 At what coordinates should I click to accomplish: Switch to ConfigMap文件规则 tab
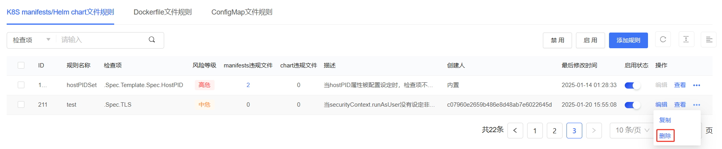pos(242,12)
